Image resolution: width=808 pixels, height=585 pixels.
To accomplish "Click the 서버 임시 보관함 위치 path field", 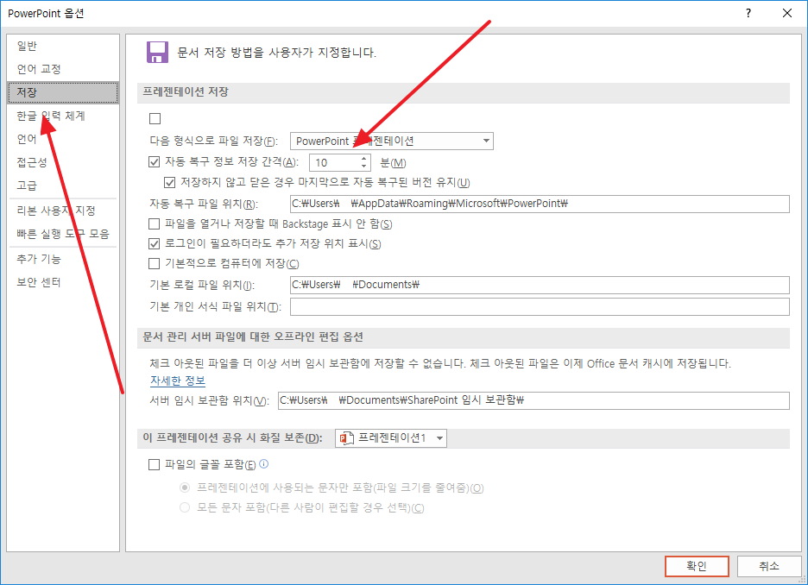I will click(x=533, y=400).
